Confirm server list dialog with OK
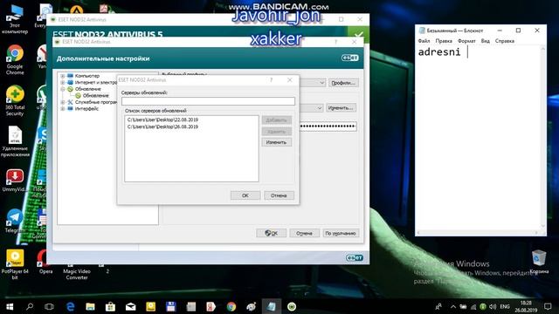The image size is (559, 314). coord(245,195)
